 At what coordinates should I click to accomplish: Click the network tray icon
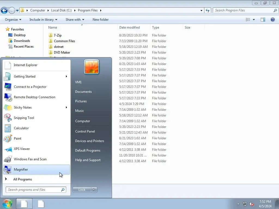pos(245,204)
